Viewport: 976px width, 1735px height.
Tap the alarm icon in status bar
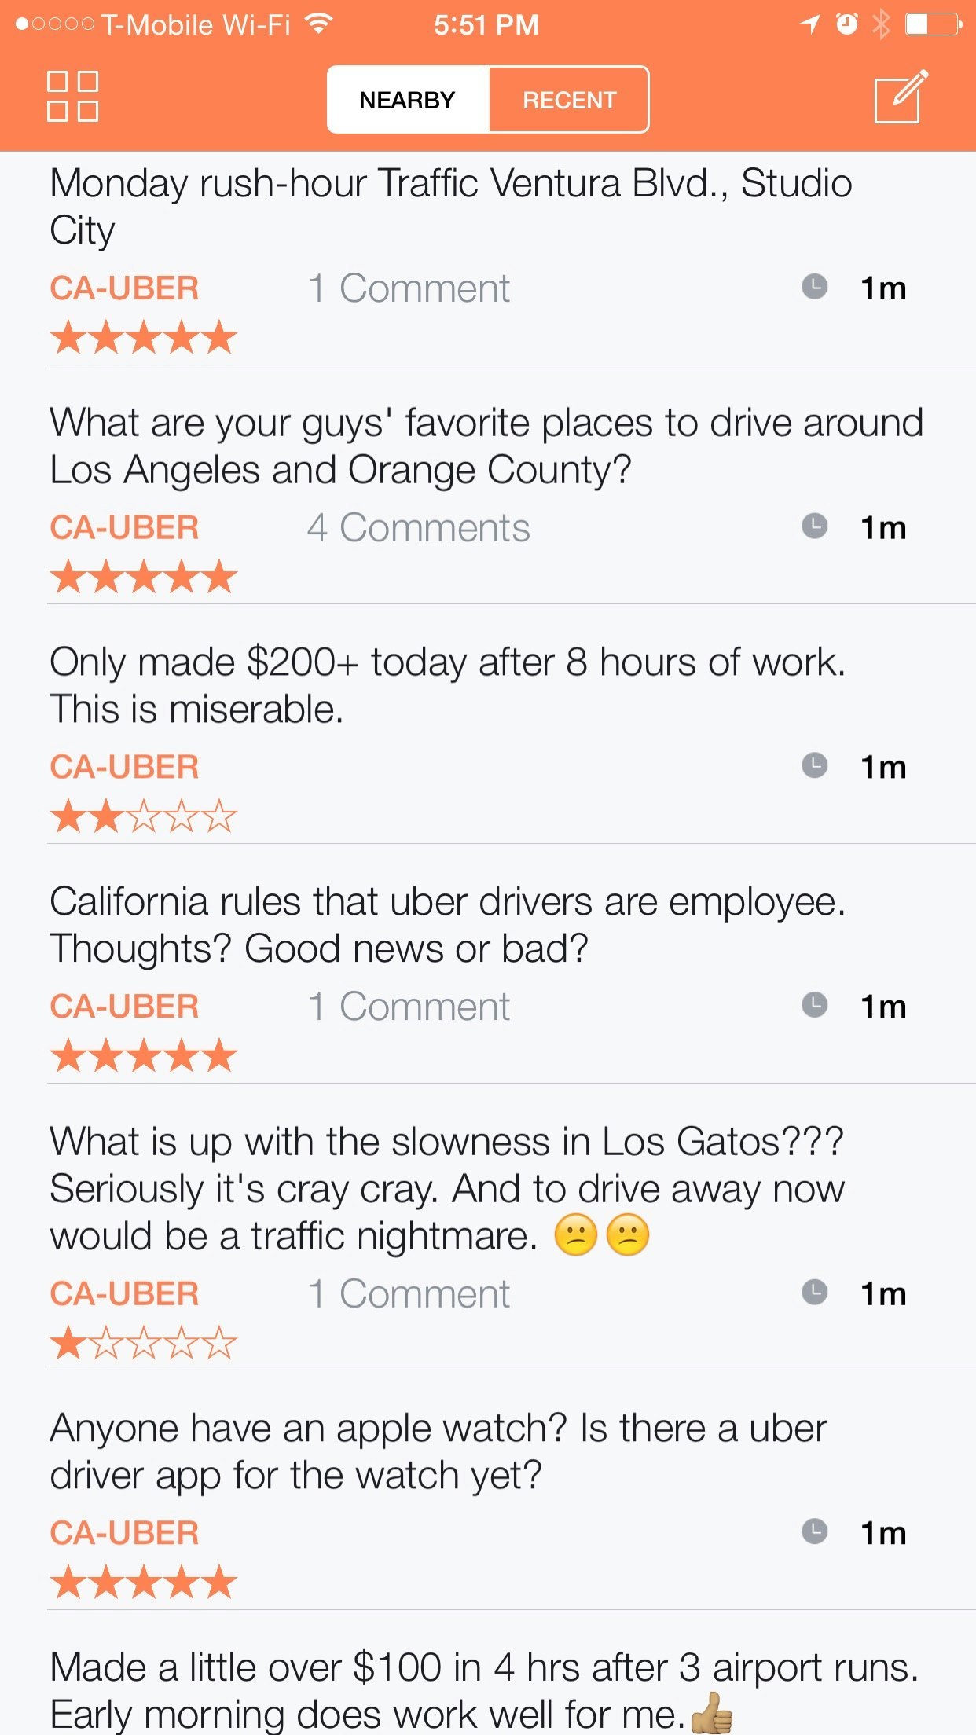click(846, 24)
